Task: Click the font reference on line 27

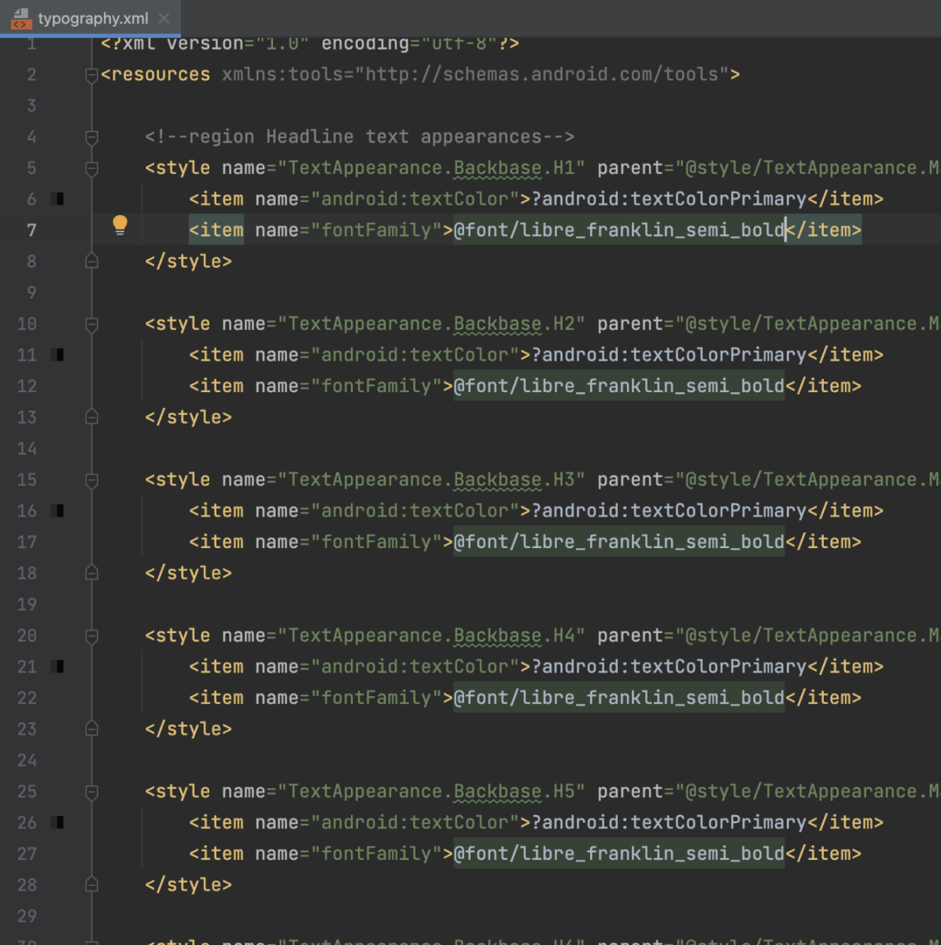Action: pos(618,854)
